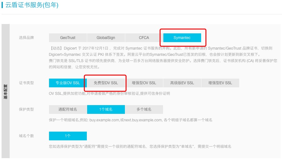The image size is (282, 160).
Task: Choose 高级版EV SSL certificate type
Action: pyautogui.click(x=182, y=83)
